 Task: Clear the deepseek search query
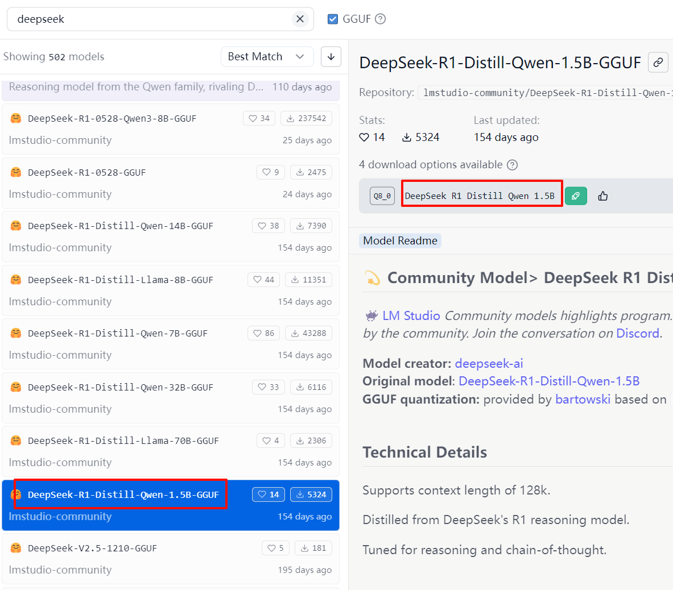click(300, 19)
